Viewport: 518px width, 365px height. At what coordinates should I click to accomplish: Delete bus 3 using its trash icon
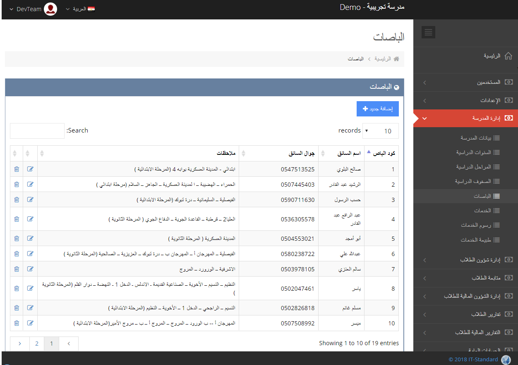(17, 199)
